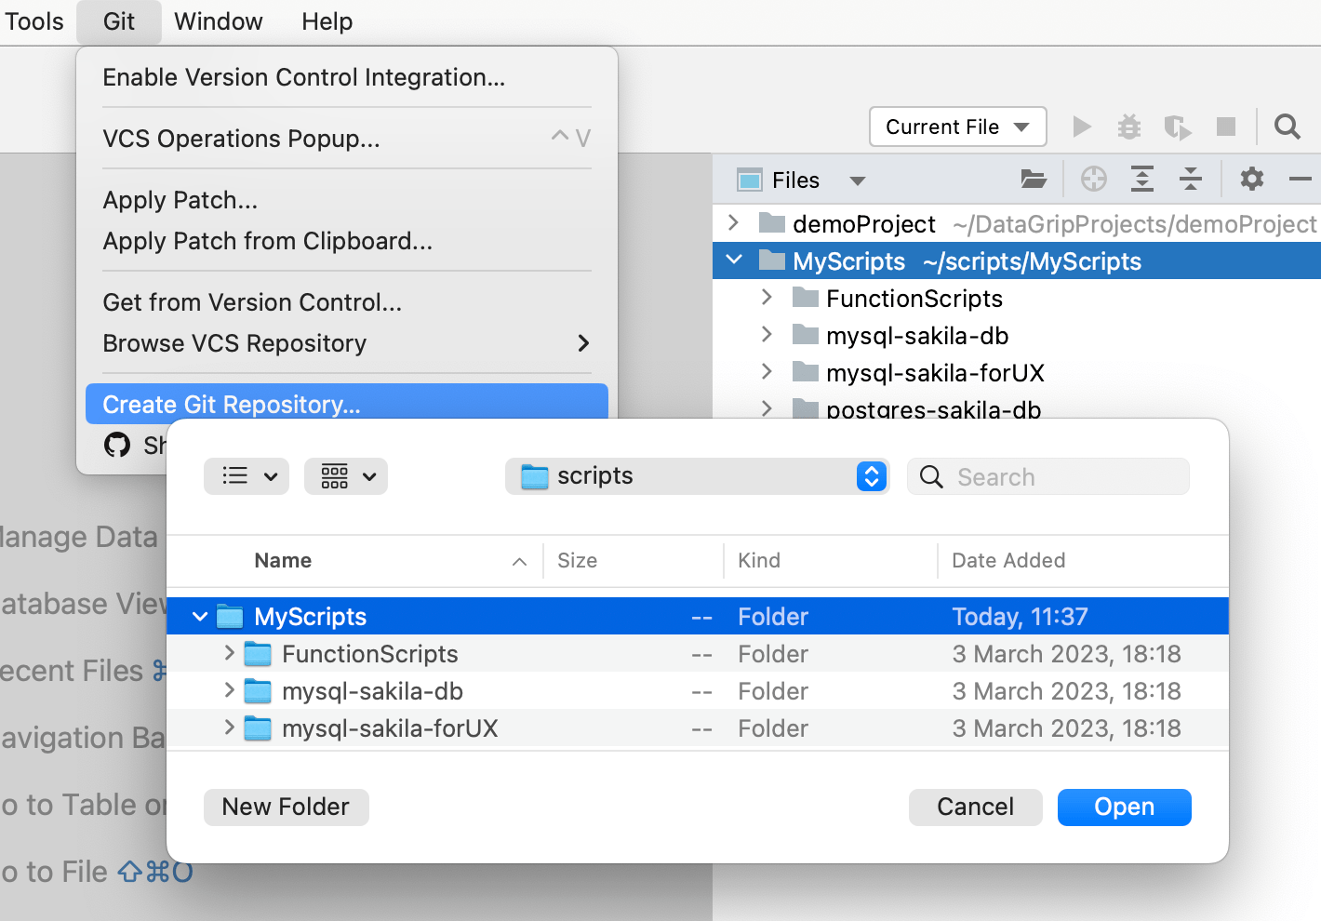Click the Run play icon in toolbar
1321x921 pixels.
(x=1081, y=127)
